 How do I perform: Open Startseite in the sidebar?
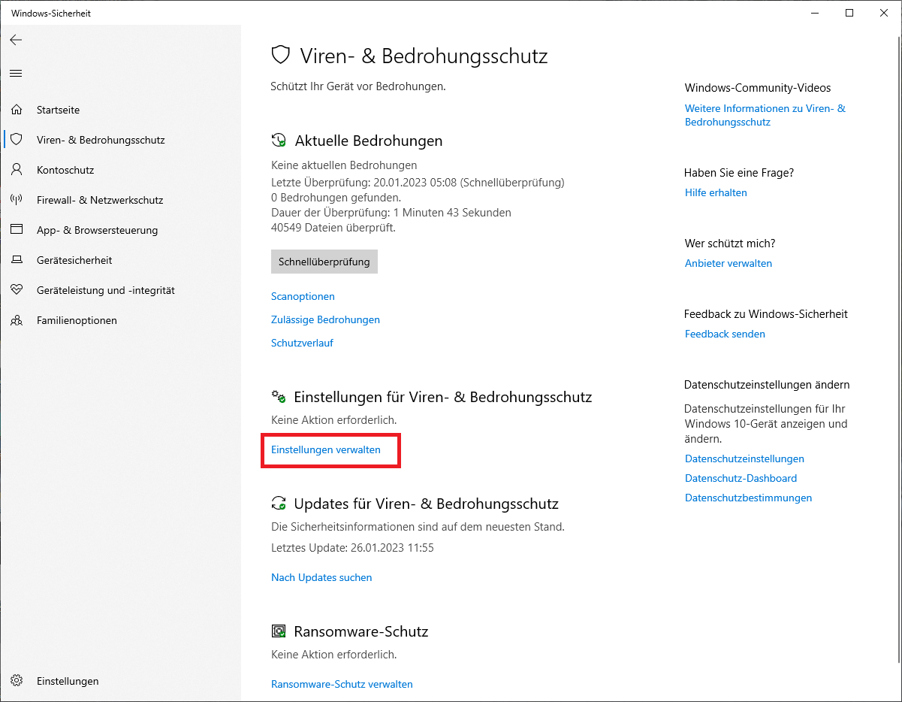click(x=120, y=110)
